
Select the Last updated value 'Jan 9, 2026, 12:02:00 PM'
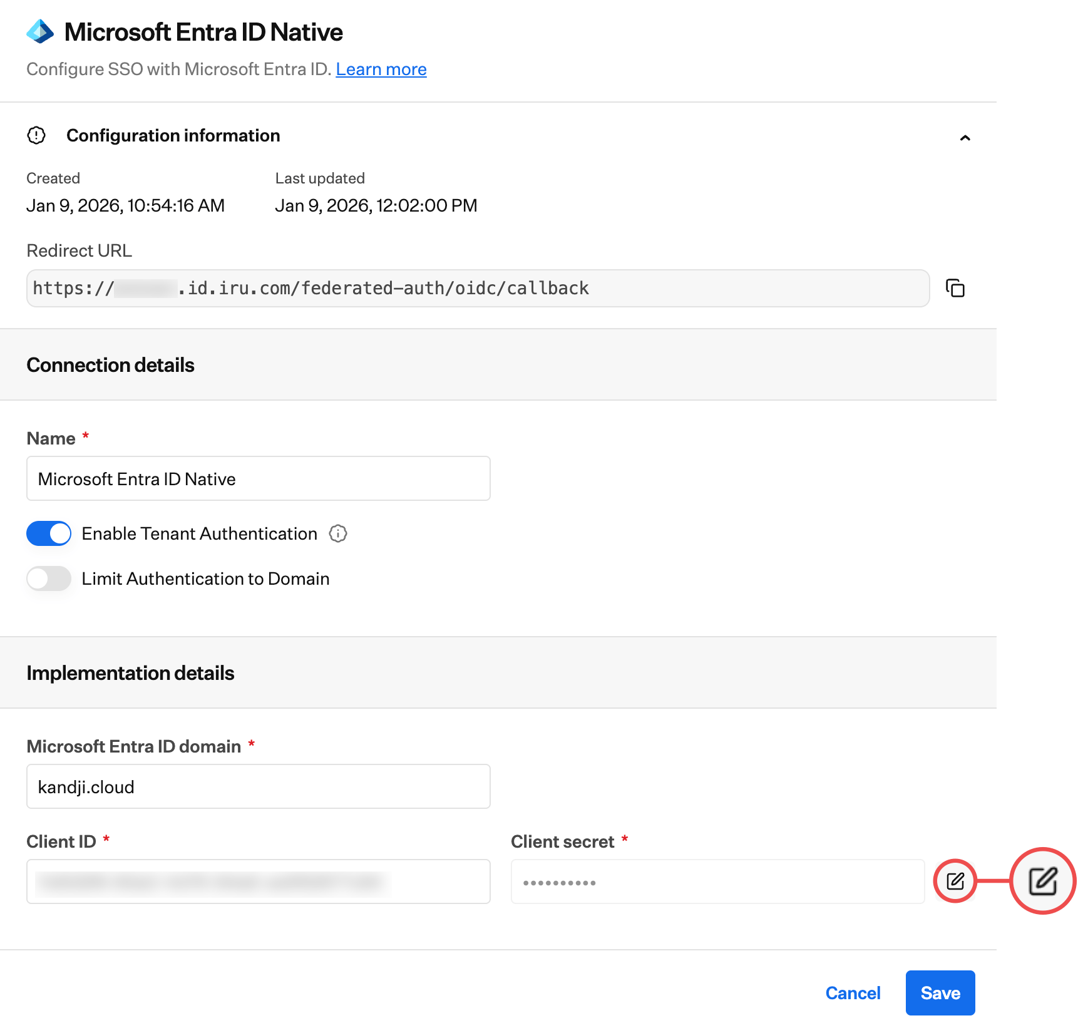[376, 205]
